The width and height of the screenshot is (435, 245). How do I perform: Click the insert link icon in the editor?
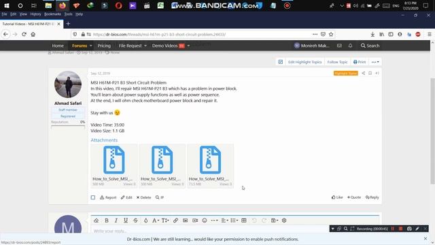point(175,220)
